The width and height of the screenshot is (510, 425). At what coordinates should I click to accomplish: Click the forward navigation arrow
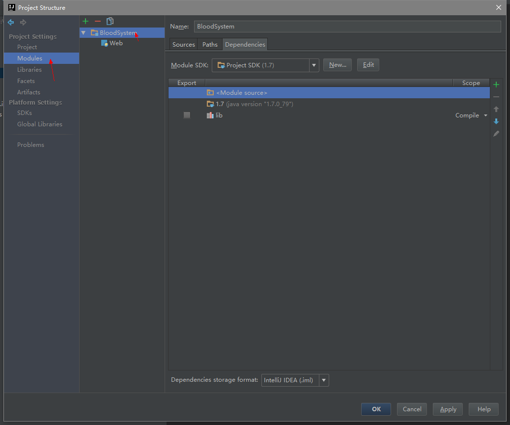[23, 22]
